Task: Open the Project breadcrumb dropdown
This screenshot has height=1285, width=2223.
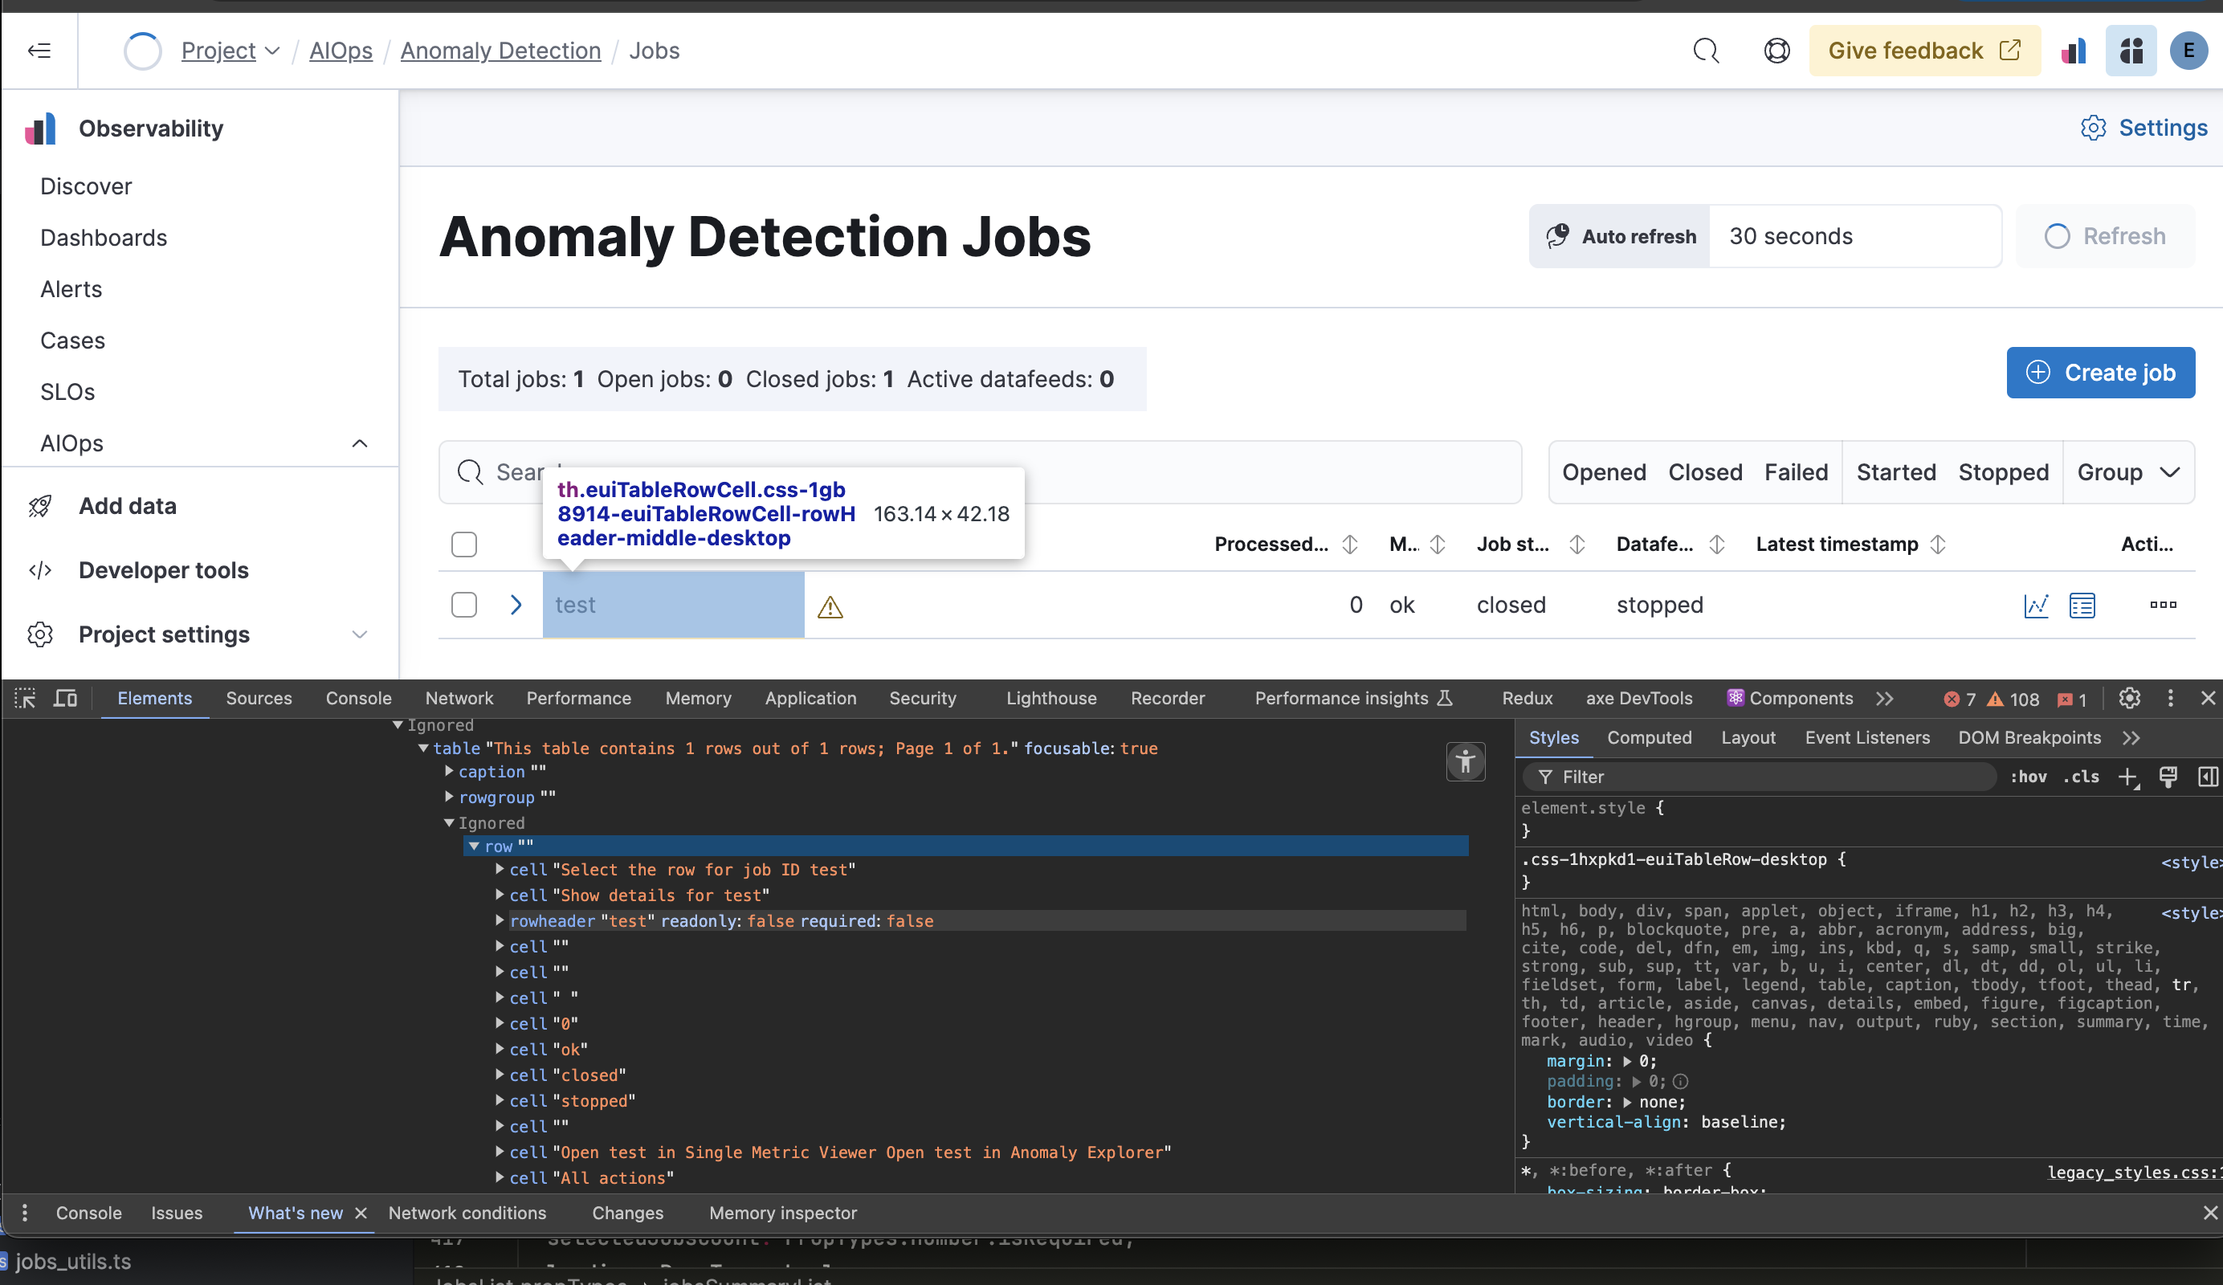Action: [230, 51]
